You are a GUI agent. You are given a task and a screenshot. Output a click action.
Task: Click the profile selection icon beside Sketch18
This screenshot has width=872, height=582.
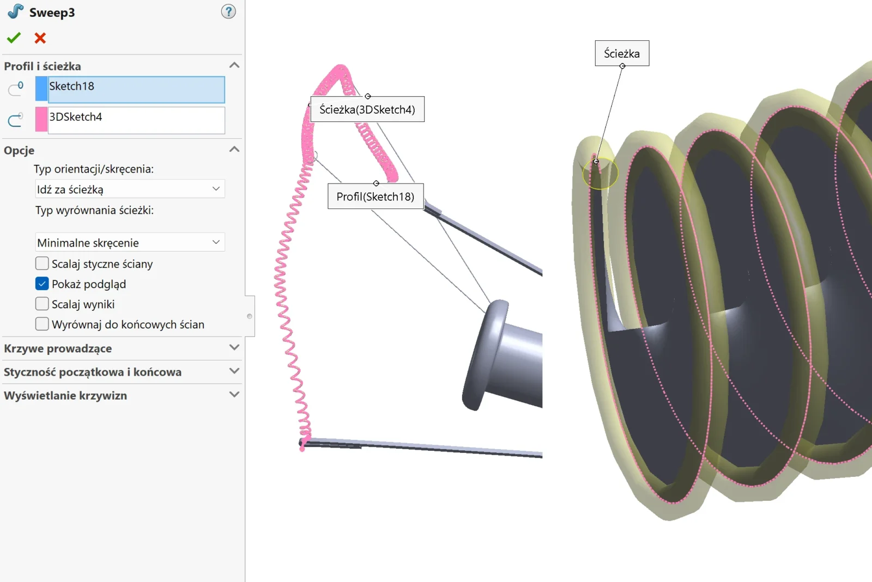point(16,89)
